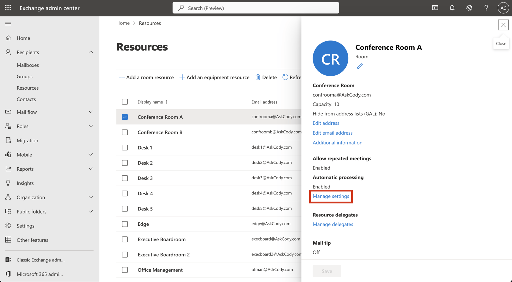Click the Manage settings link
This screenshot has width=512, height=282.
pyautogui.click(x=331, y=196)
